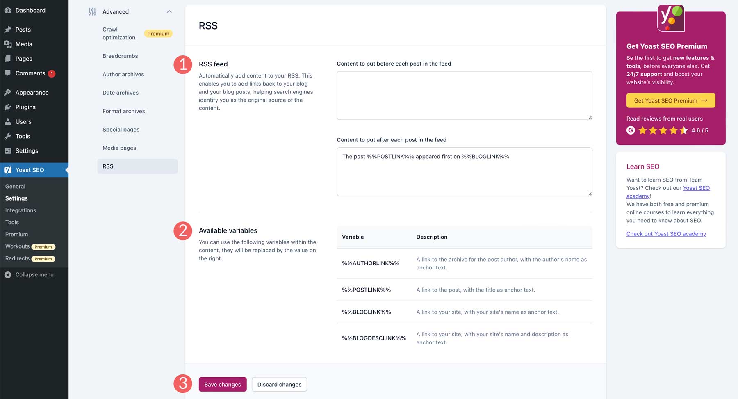738x399 pixels.
Task: Open the Media library icon
Action: click(8, 44)
